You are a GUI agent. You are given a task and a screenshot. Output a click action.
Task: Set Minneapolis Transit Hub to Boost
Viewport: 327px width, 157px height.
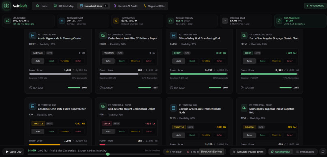coord(263,135)
